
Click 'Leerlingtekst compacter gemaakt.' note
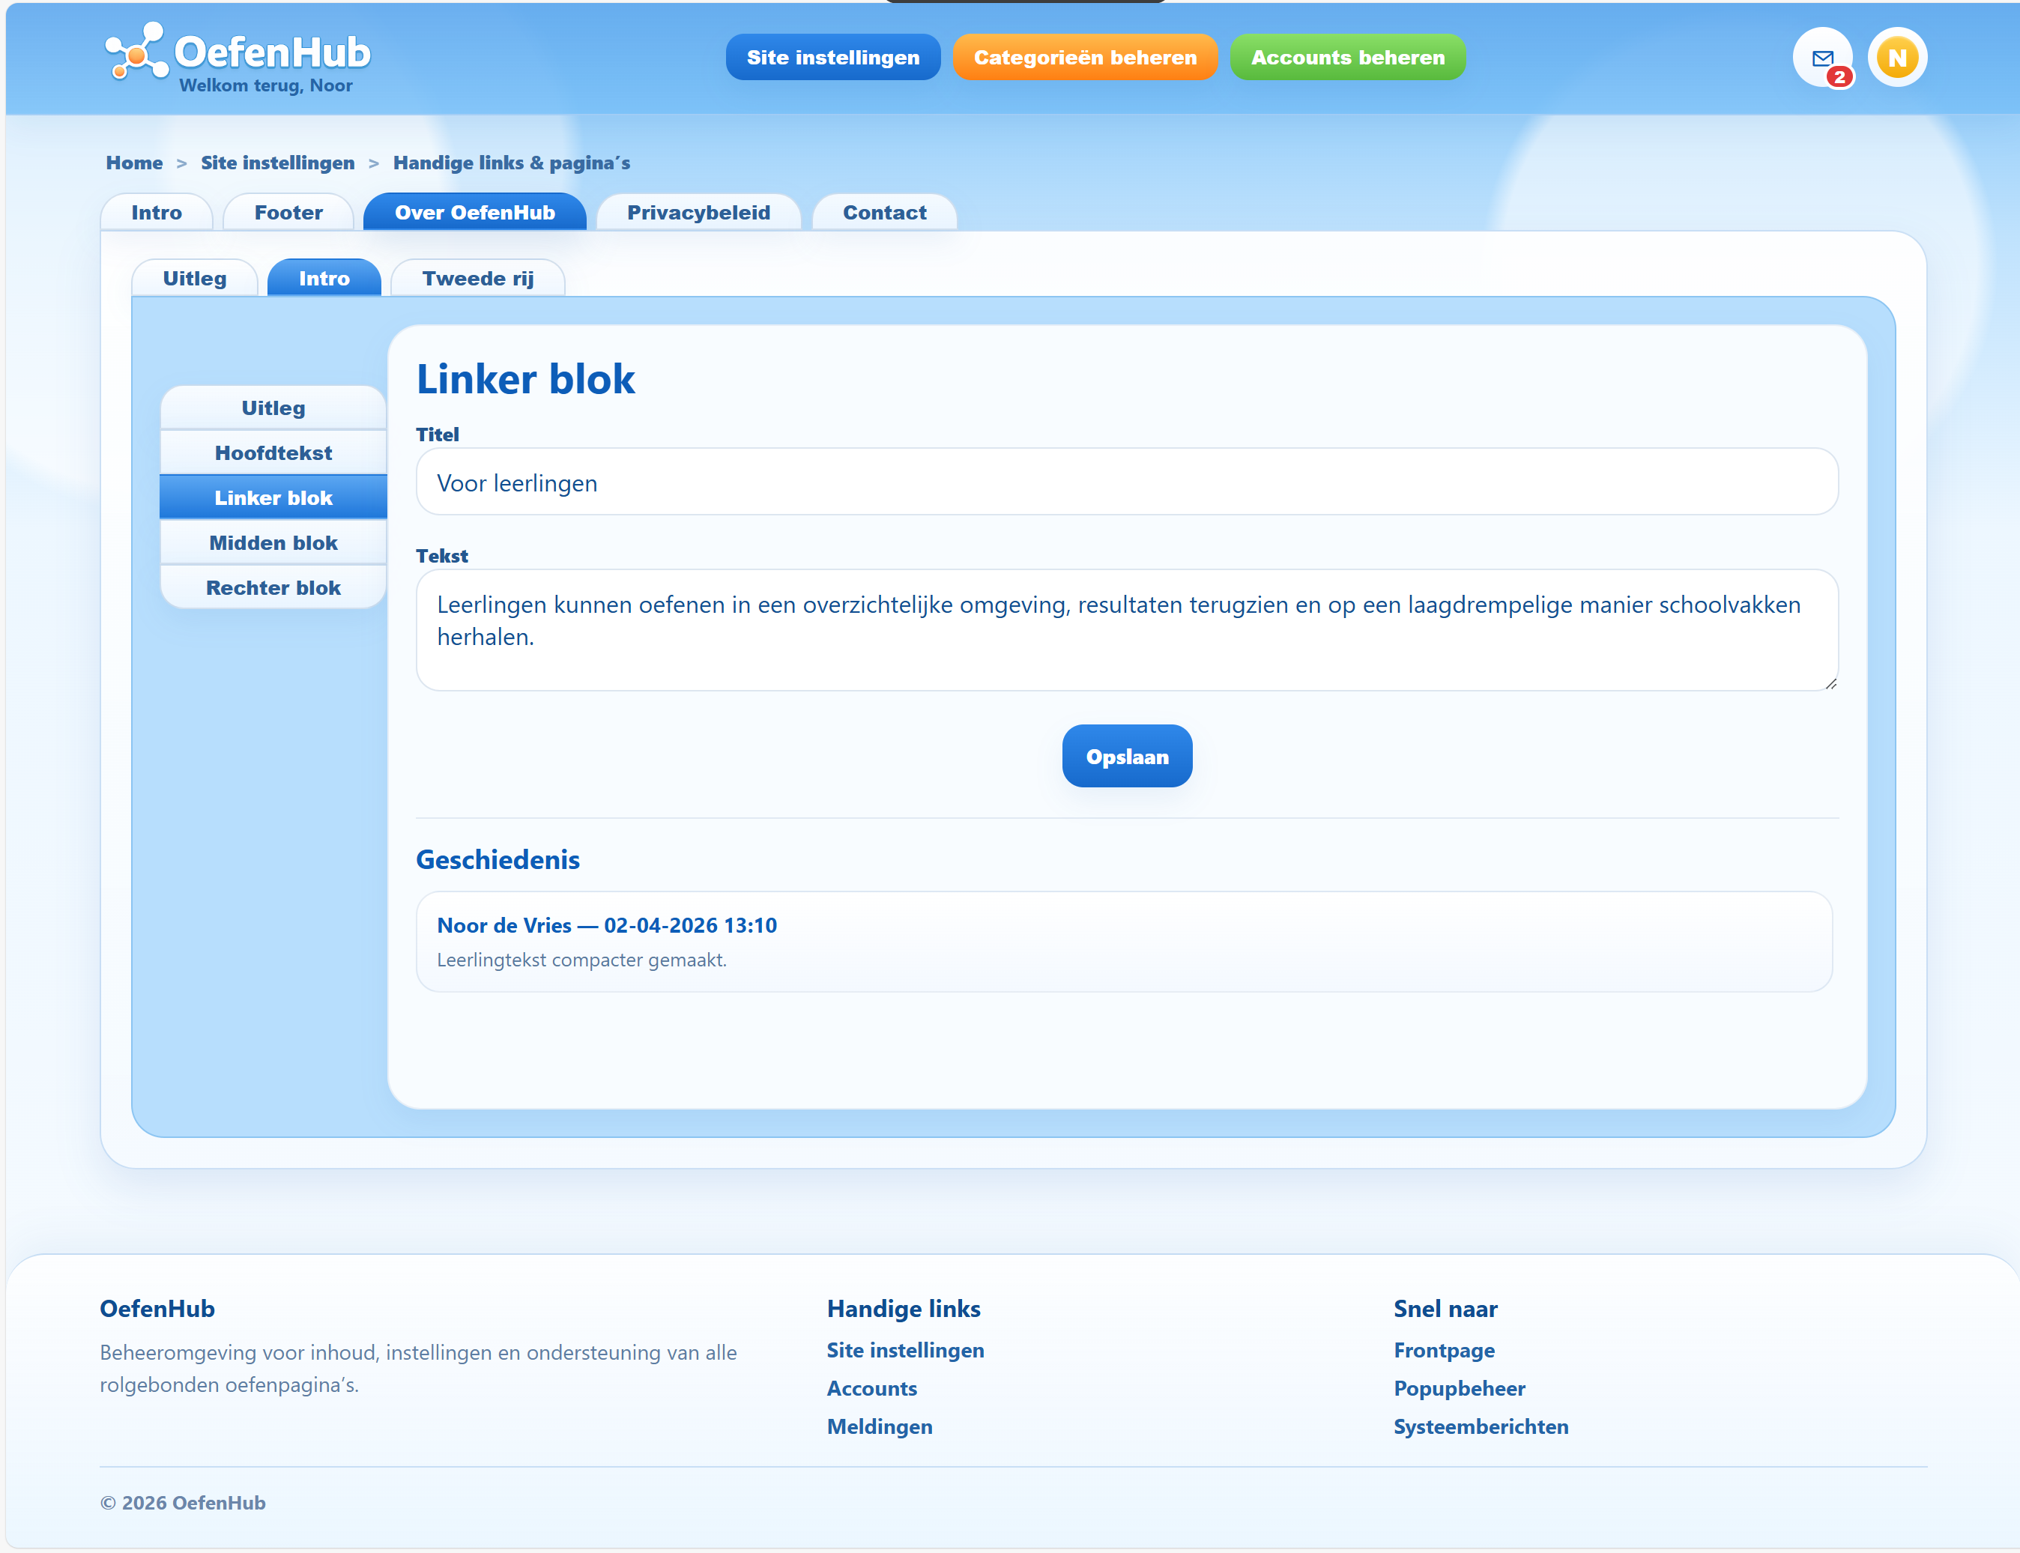coord(581,960)
